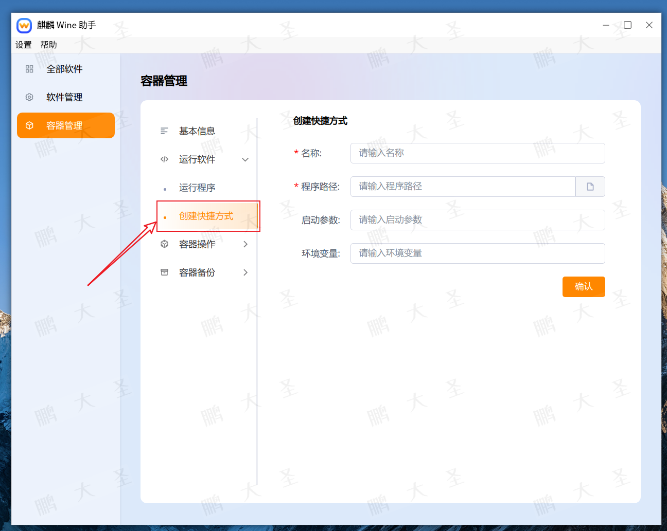The image size is (667, 531).
Task: Switch to 软件管理 section
Action: [x=66, y=97]
